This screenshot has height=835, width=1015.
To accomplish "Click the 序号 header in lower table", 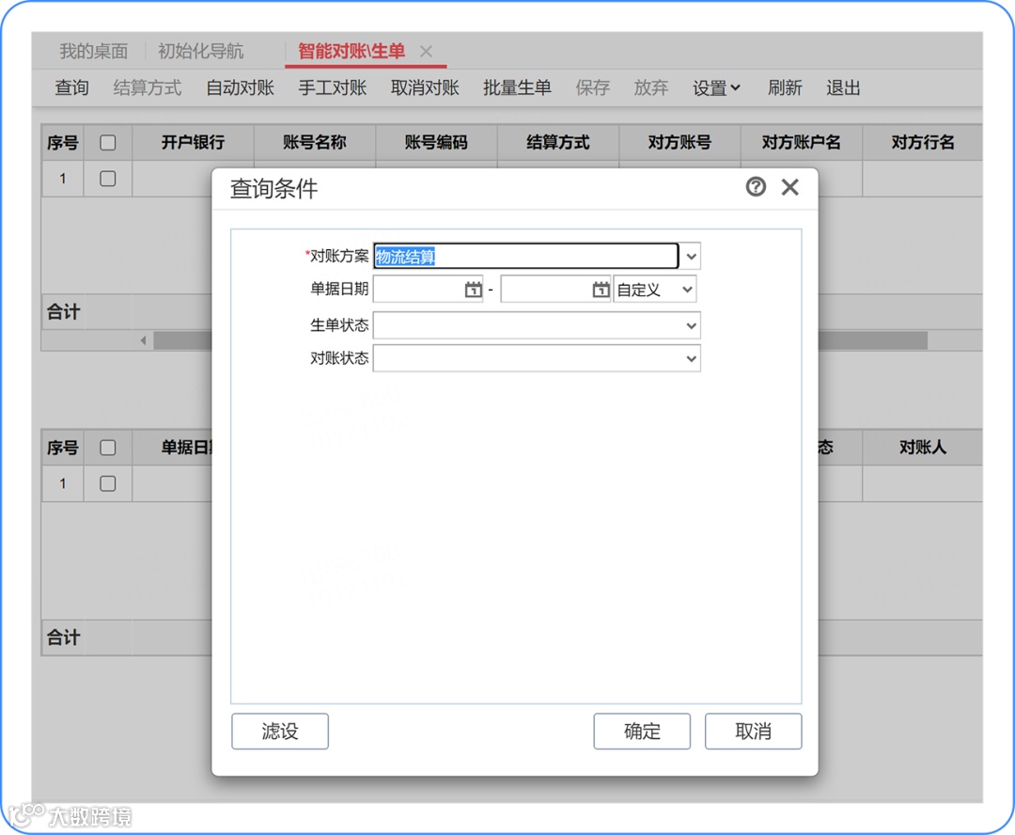I will (x=63, y=448).
